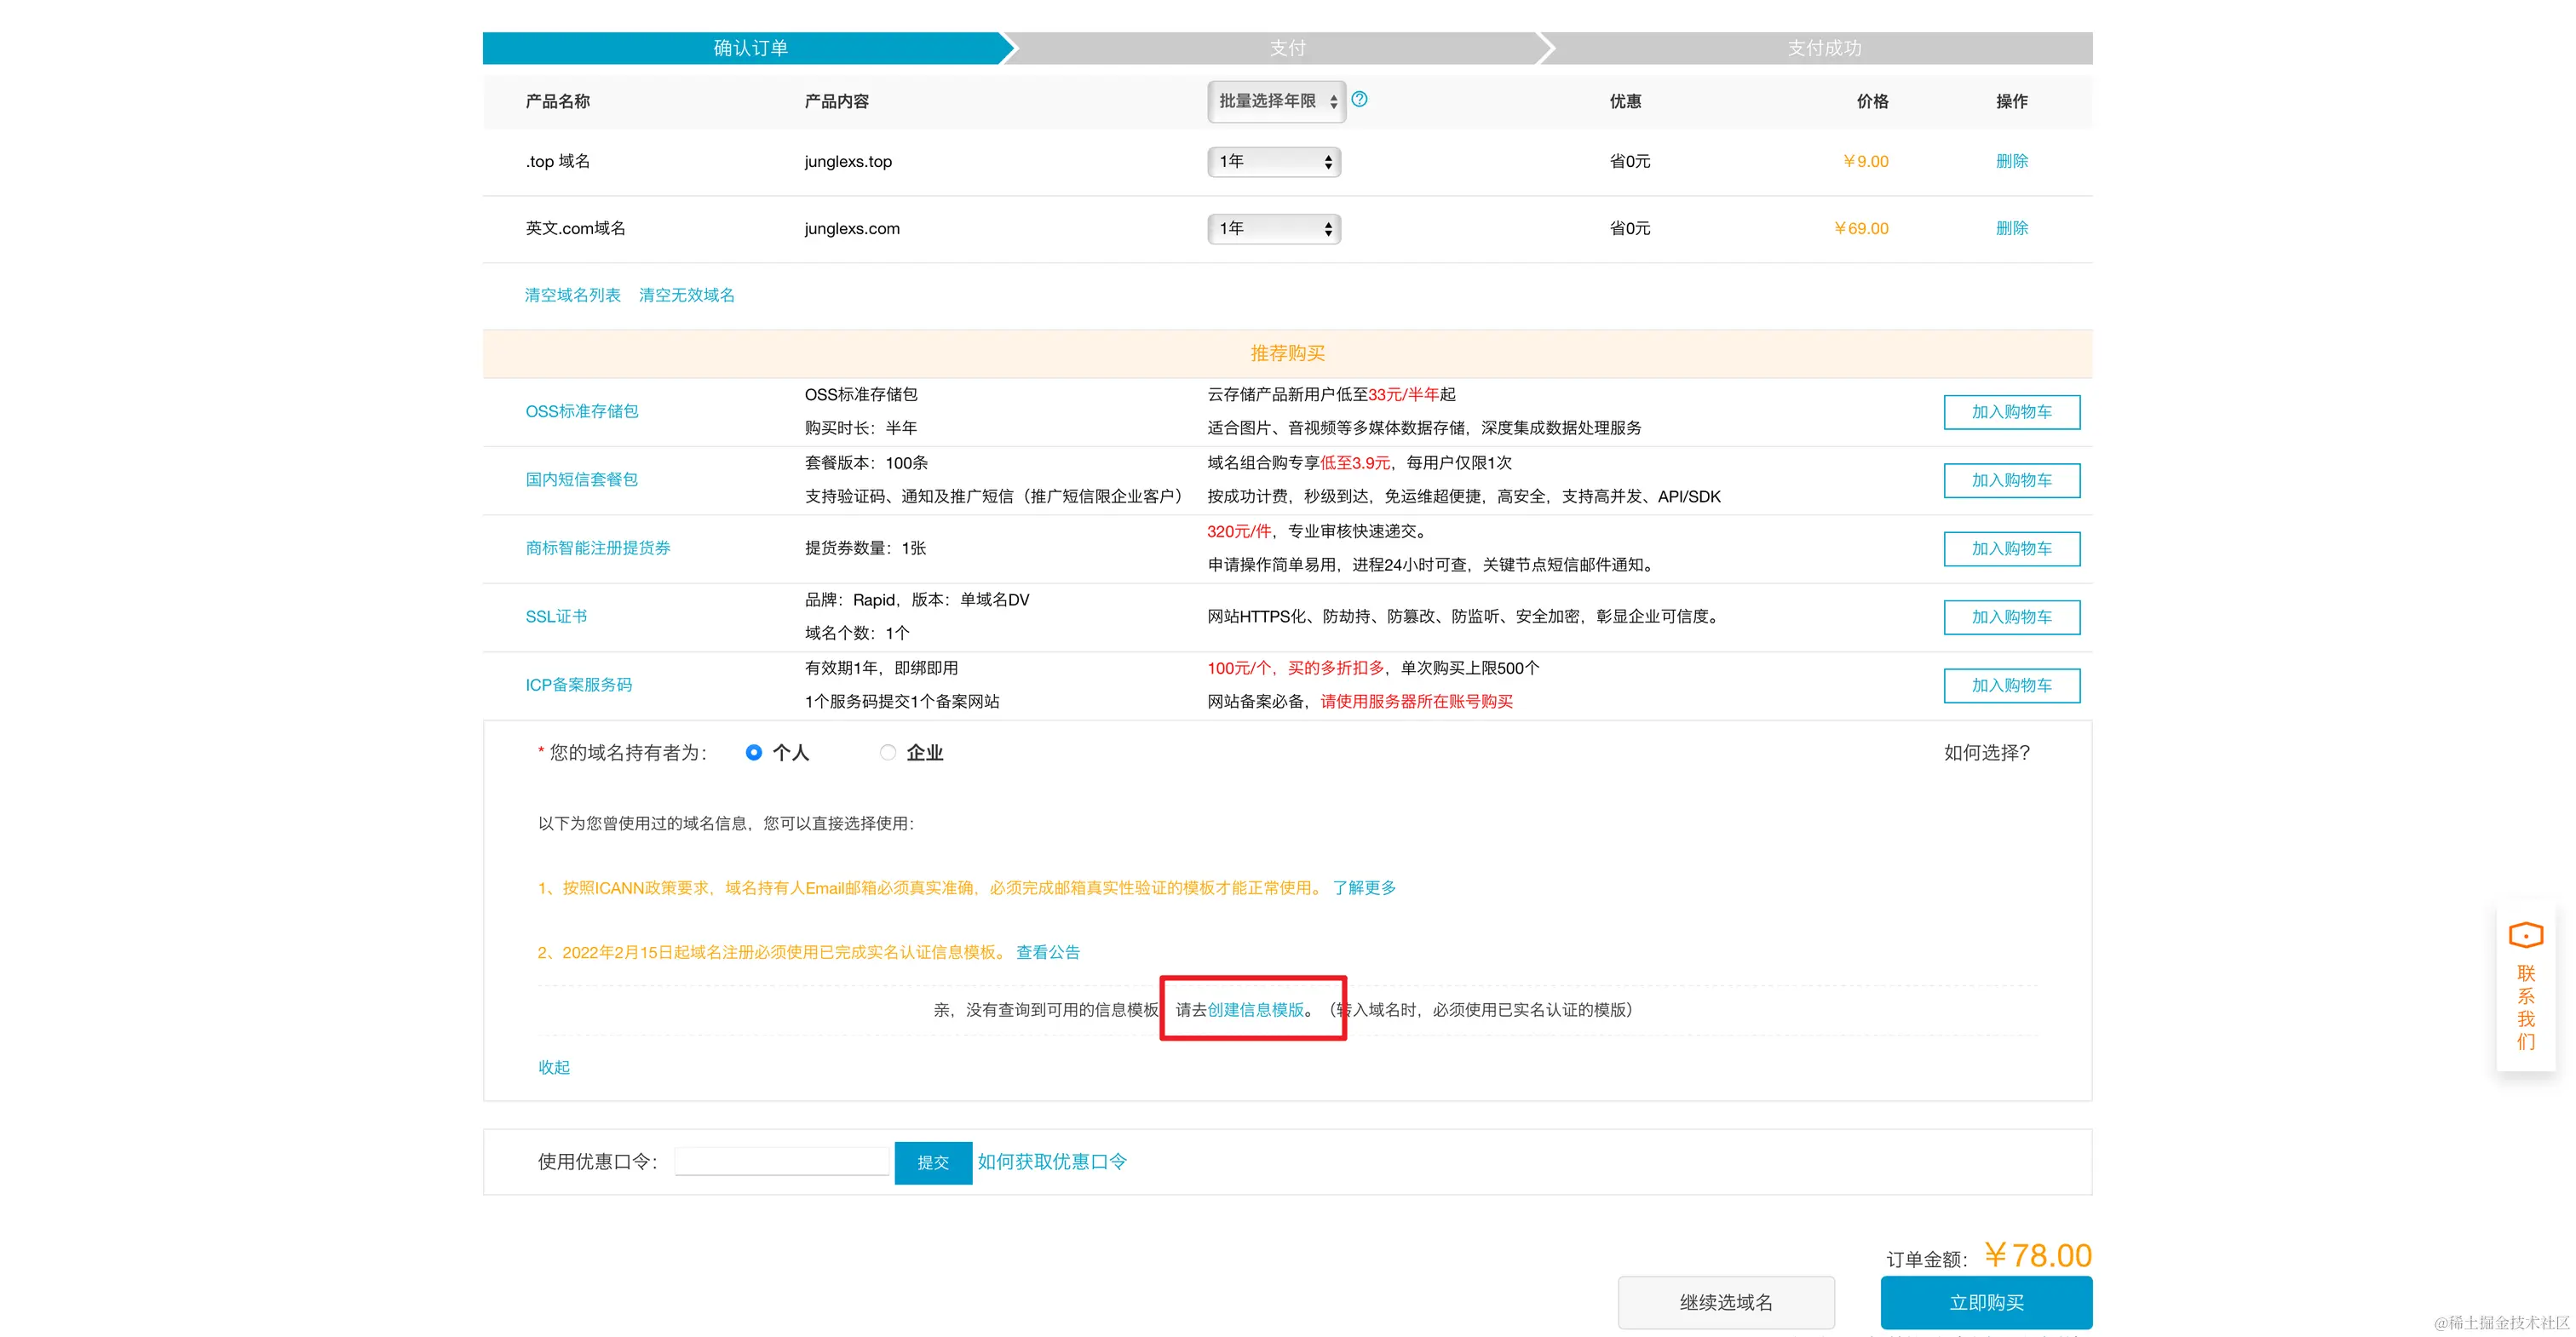Click the 支付 step tab

[x=1287, y=48]
